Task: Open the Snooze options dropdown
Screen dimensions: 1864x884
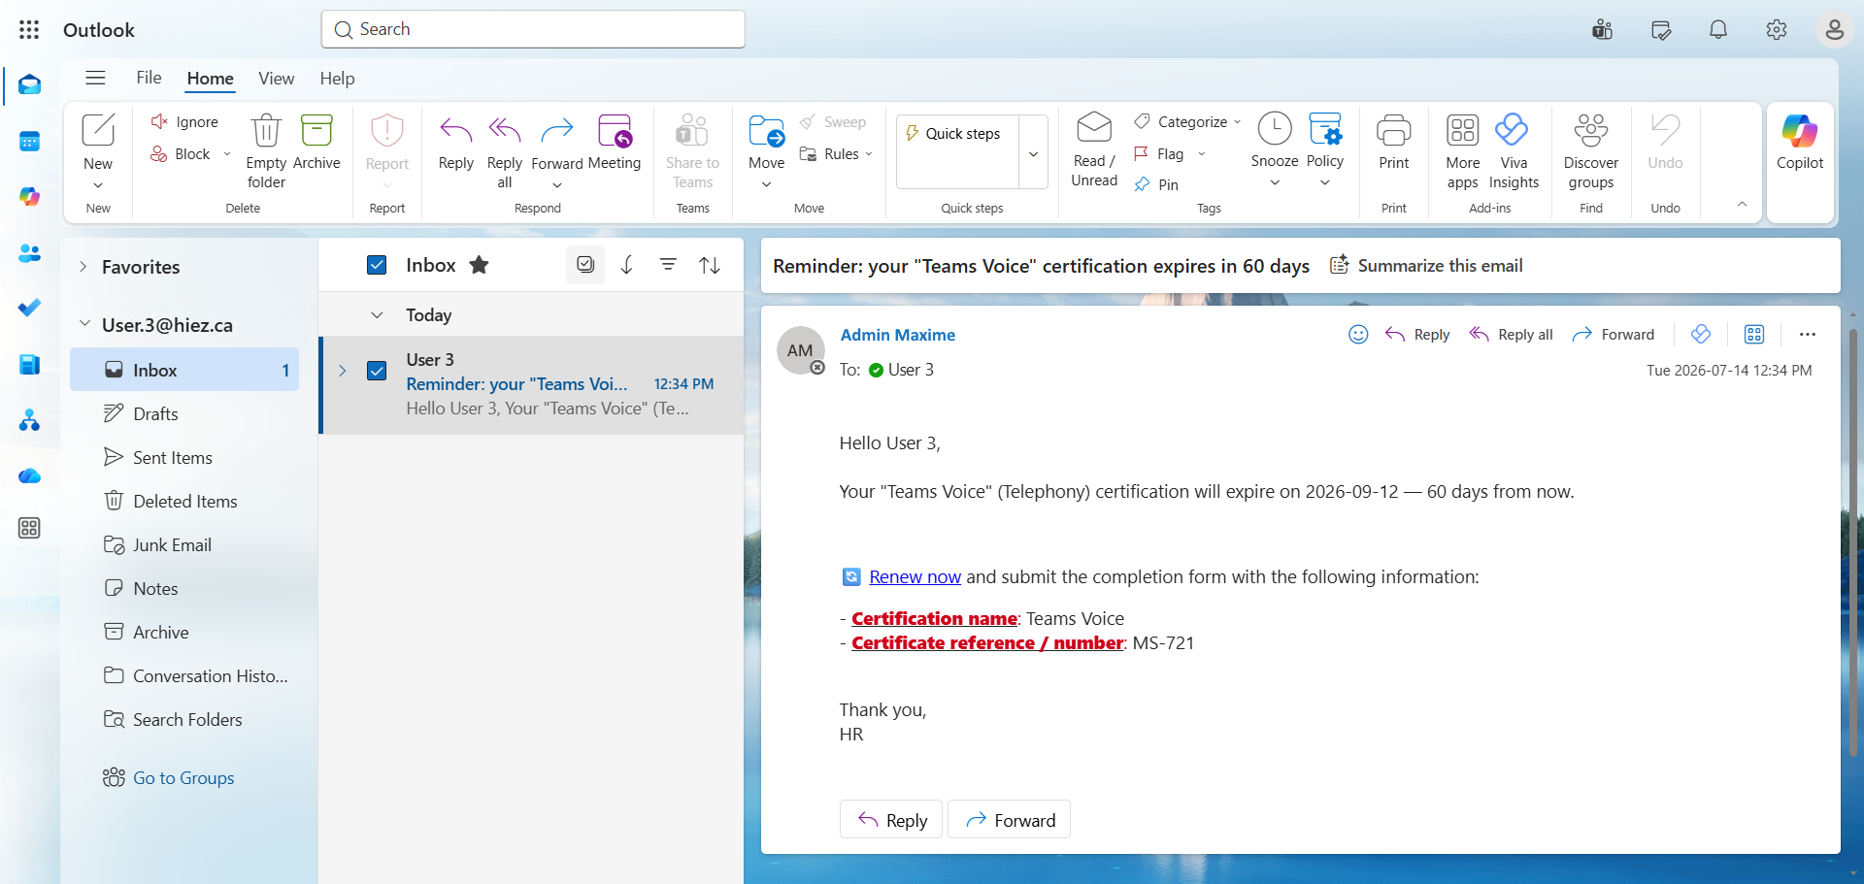Action: pyautogui.click(x=1275, y=182)
